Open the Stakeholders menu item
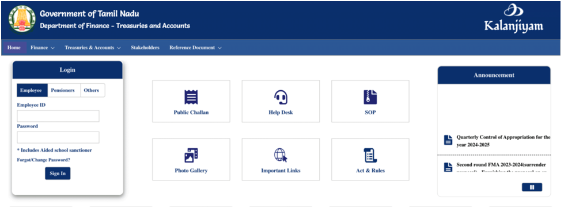The height and width of the screenshot is (208, 564). tap(145, 48)
